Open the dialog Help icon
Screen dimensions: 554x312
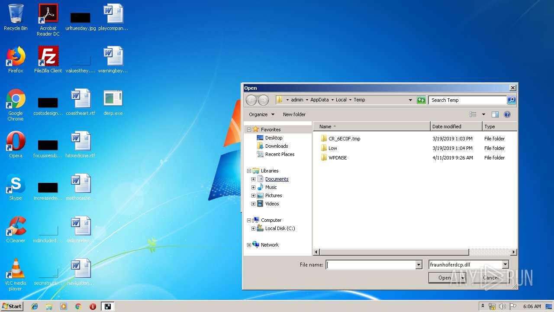click(507, 114)
